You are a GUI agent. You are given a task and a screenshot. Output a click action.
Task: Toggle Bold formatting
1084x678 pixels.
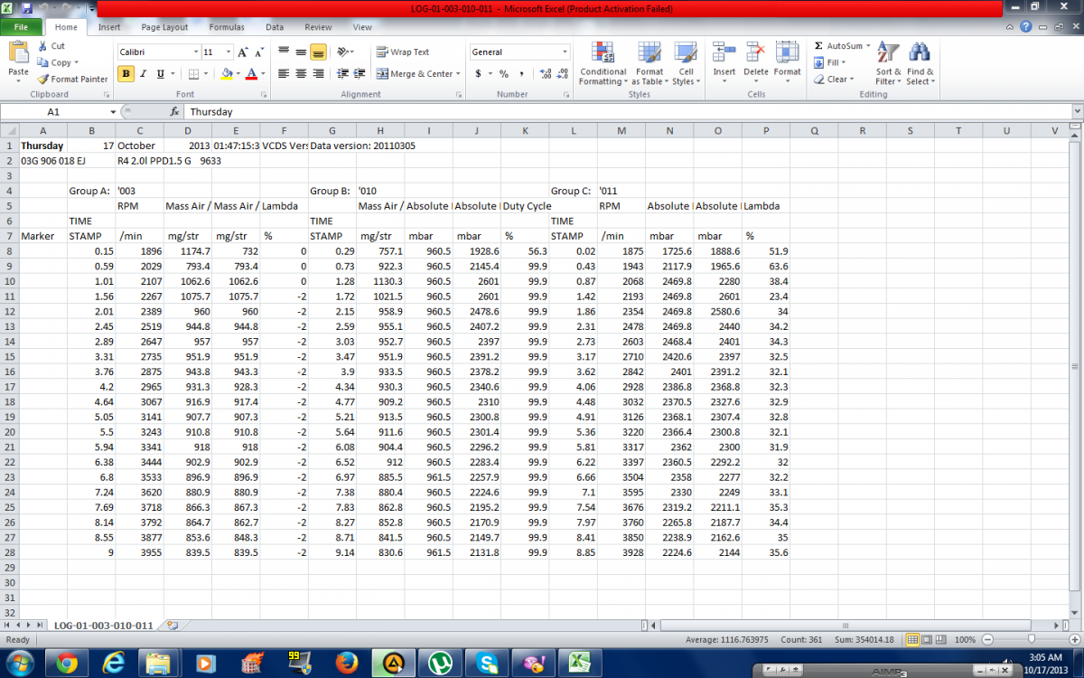[x=126, y=74]
